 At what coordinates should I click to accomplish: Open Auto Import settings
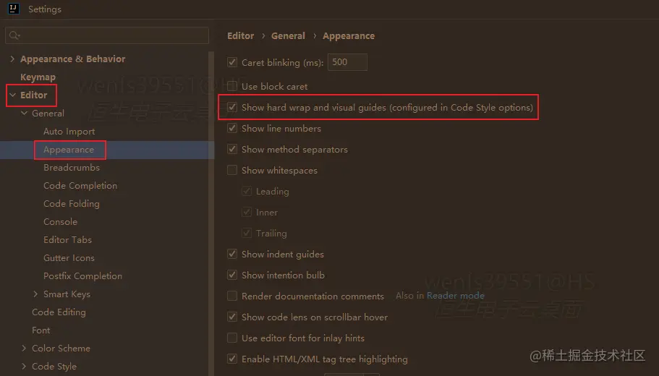coord(69,132)
